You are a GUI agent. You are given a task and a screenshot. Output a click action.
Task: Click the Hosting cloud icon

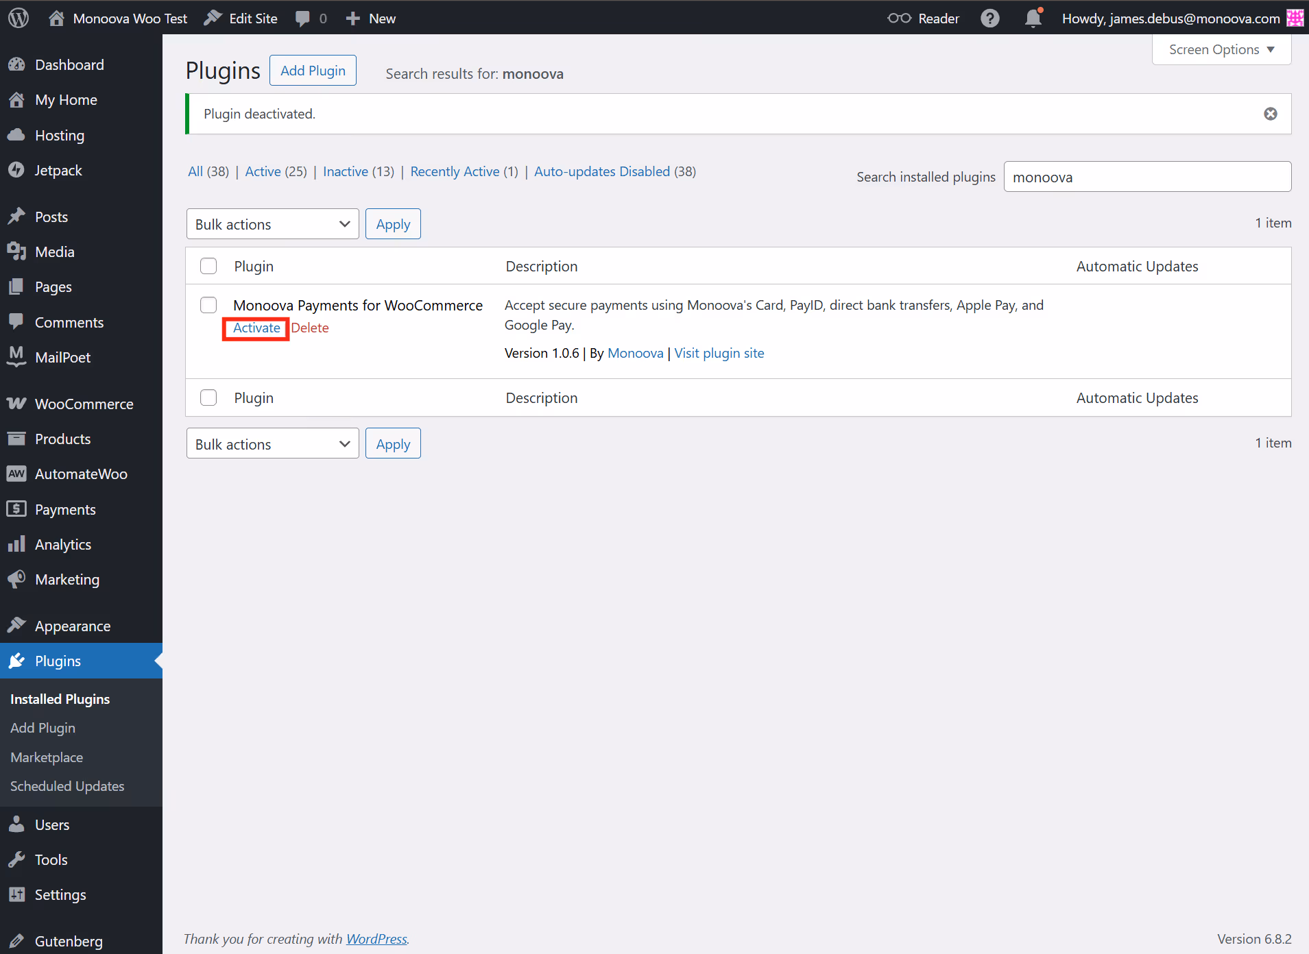coord(16,135)
